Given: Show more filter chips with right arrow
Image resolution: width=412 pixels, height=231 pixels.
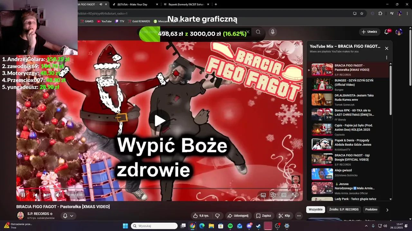Looking at the screenshot, I should (387, 210).
